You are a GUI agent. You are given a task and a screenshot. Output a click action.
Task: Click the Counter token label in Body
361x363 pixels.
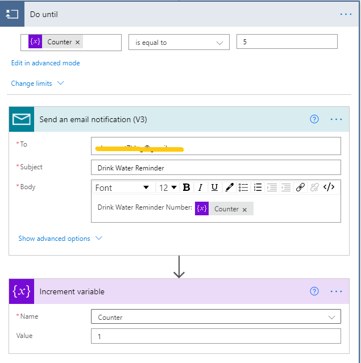(226, 209)
